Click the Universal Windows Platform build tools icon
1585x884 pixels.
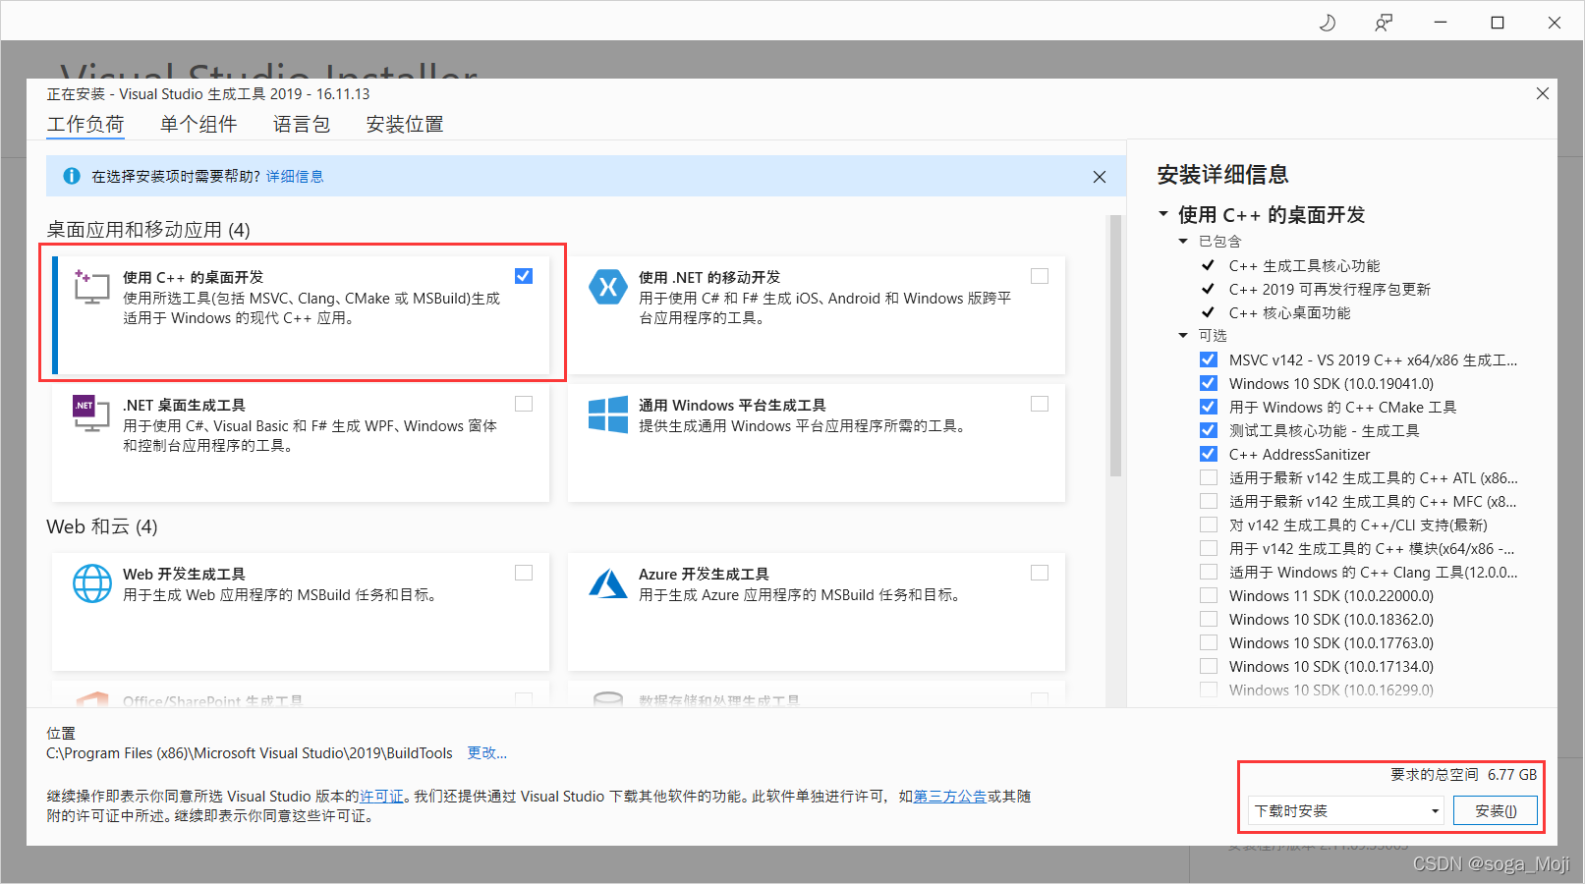click(608, 414)
